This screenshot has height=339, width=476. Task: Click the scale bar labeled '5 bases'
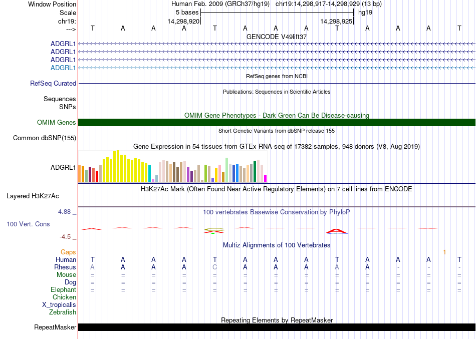(x=277, y=12)
